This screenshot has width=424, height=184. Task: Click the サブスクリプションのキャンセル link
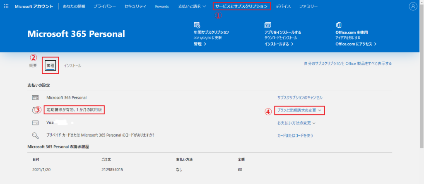pos(300,97)
